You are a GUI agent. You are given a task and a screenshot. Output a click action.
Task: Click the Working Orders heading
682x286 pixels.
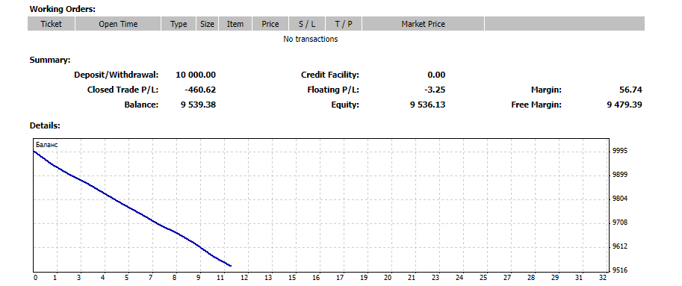[62, 9]
